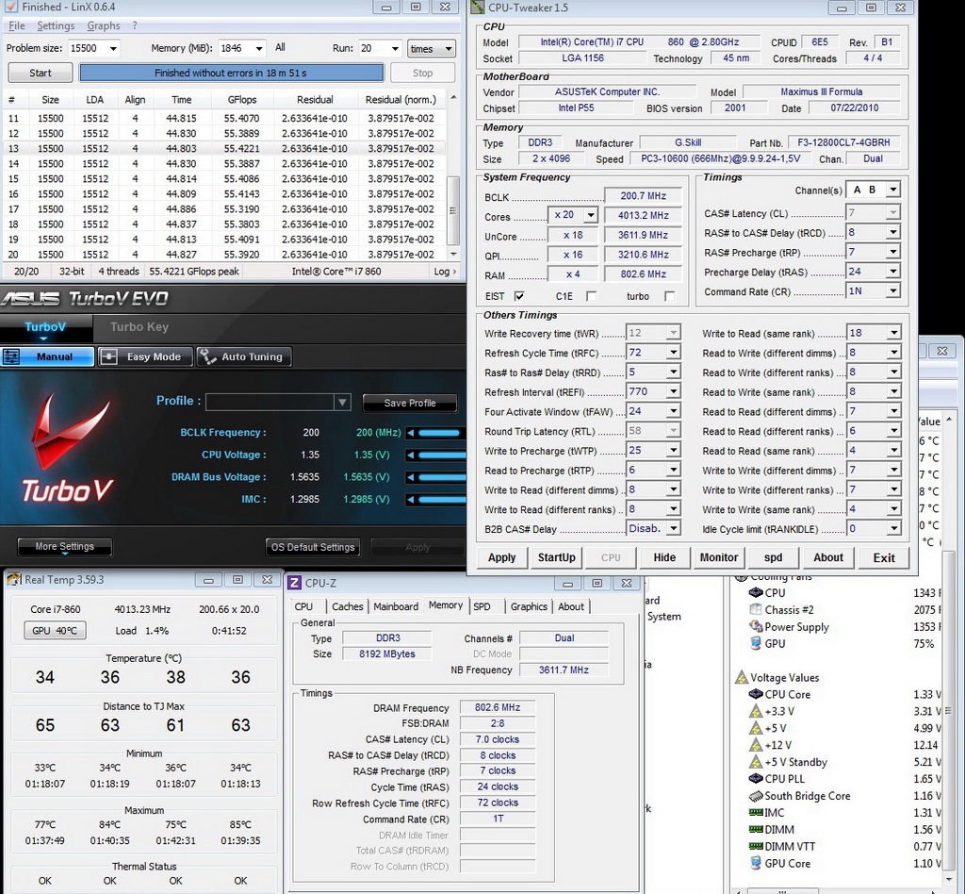Open the TurboV Profile dropdown
Viewport: 965px width, 894px height.
click(x=342, y=403)
